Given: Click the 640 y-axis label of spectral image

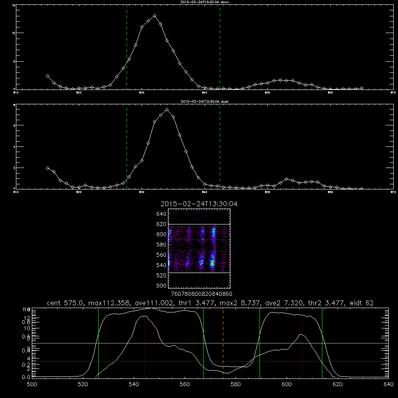Looking at the screenshot, I should (x=162, y=214).
